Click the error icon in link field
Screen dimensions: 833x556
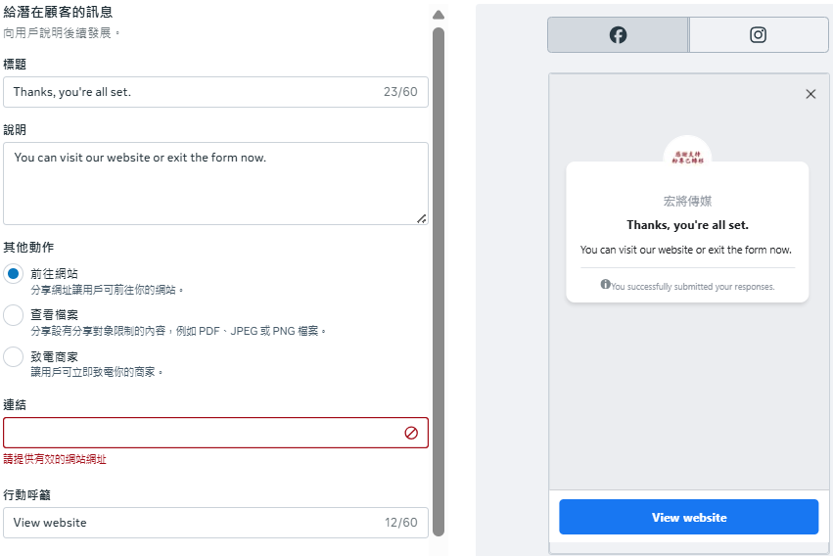tap(411, 433)
